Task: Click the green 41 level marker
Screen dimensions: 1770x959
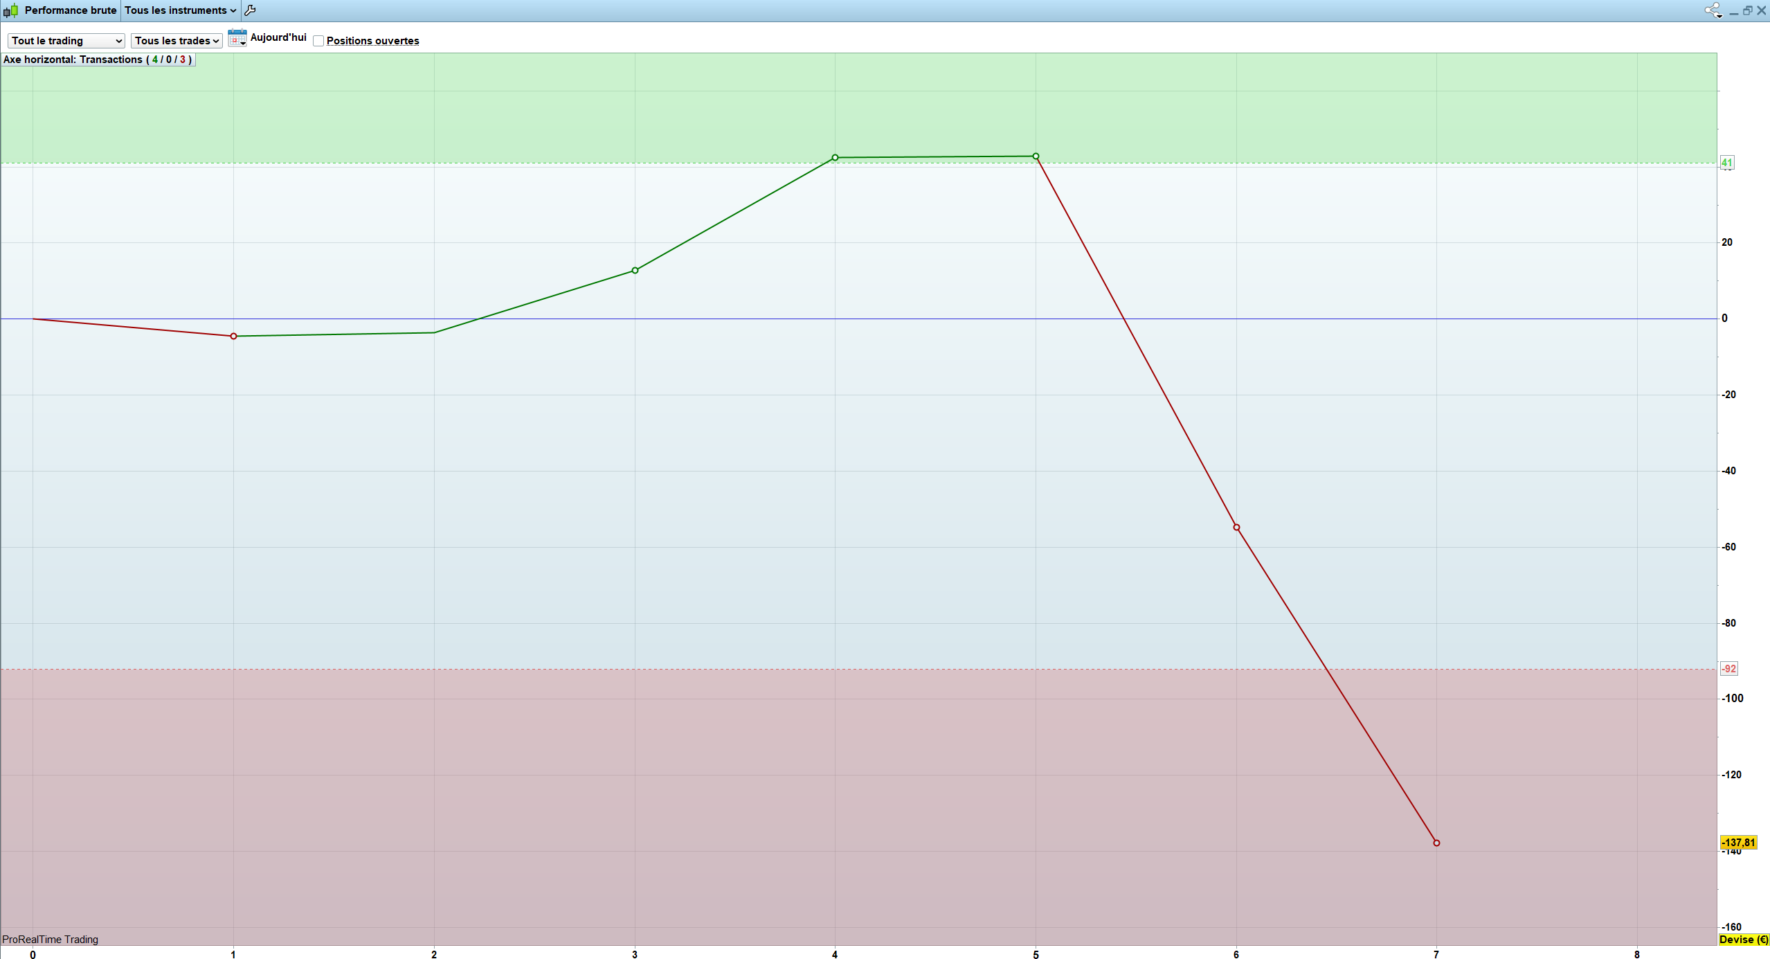Action: point(1727,163)
